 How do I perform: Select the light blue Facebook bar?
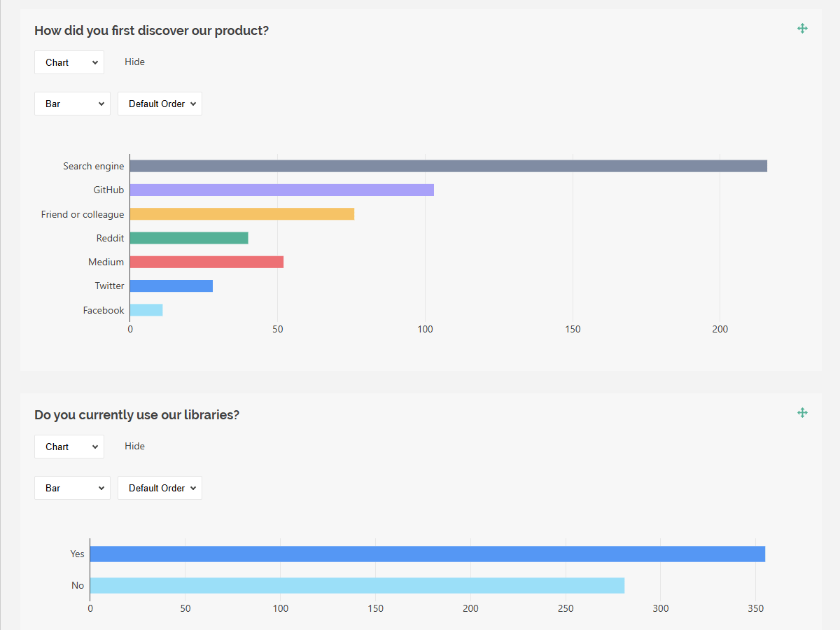[146, 310]
